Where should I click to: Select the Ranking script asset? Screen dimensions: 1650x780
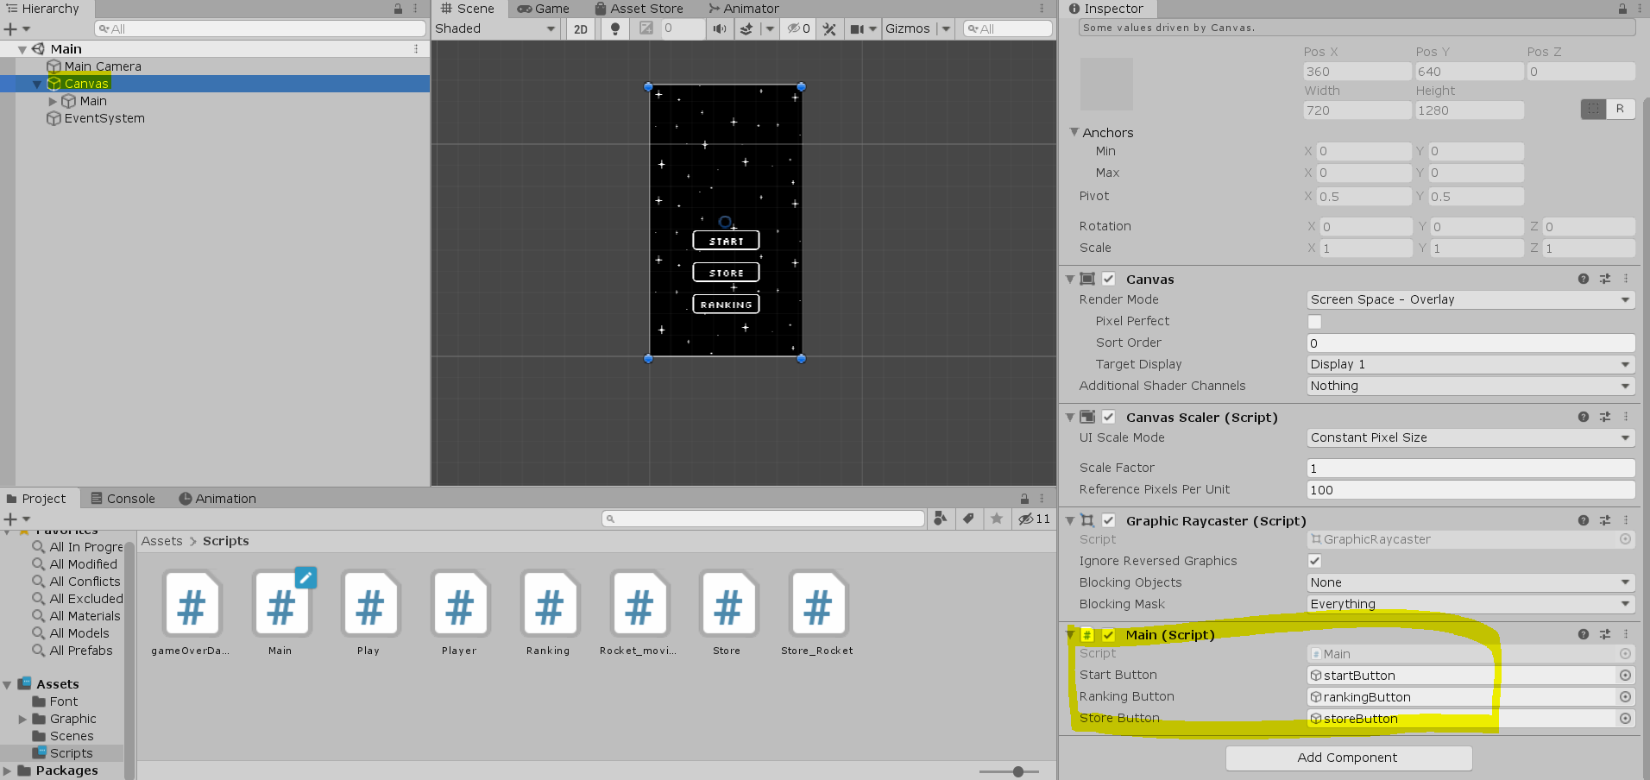[549, 612]
